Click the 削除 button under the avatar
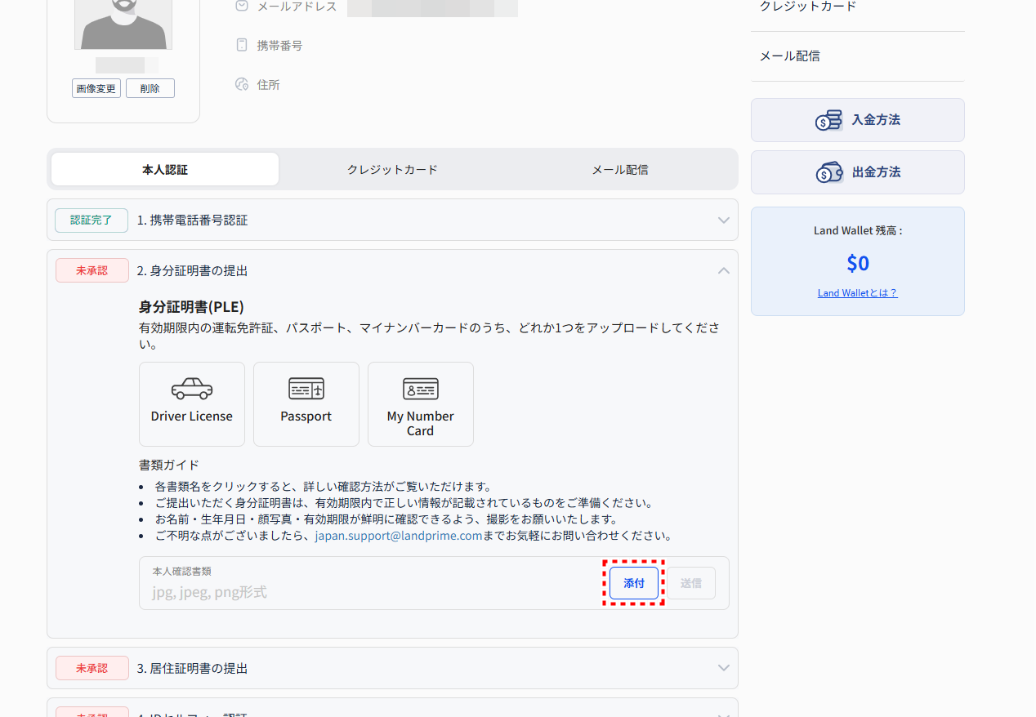 [150, 88]
